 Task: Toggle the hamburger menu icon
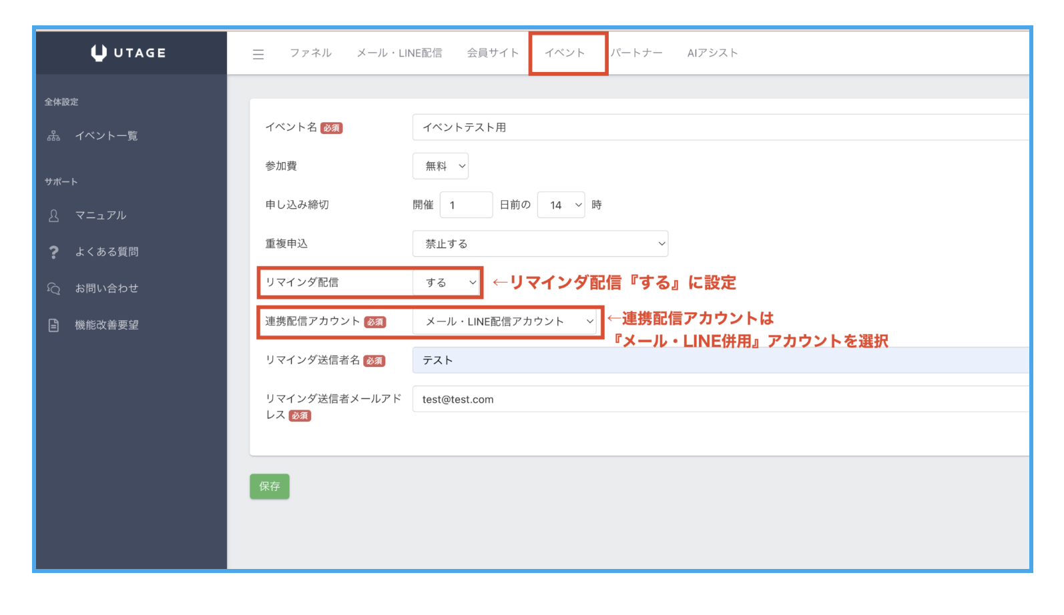coord(258,54)
